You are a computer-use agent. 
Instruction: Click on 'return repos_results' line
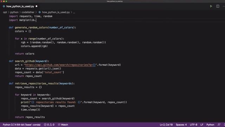[30, 117]
